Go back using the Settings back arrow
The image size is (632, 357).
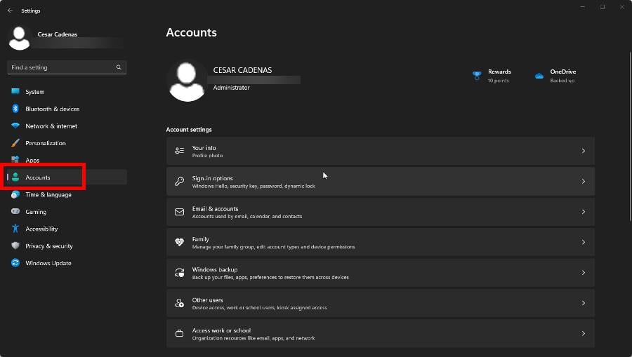click(10, 11)
